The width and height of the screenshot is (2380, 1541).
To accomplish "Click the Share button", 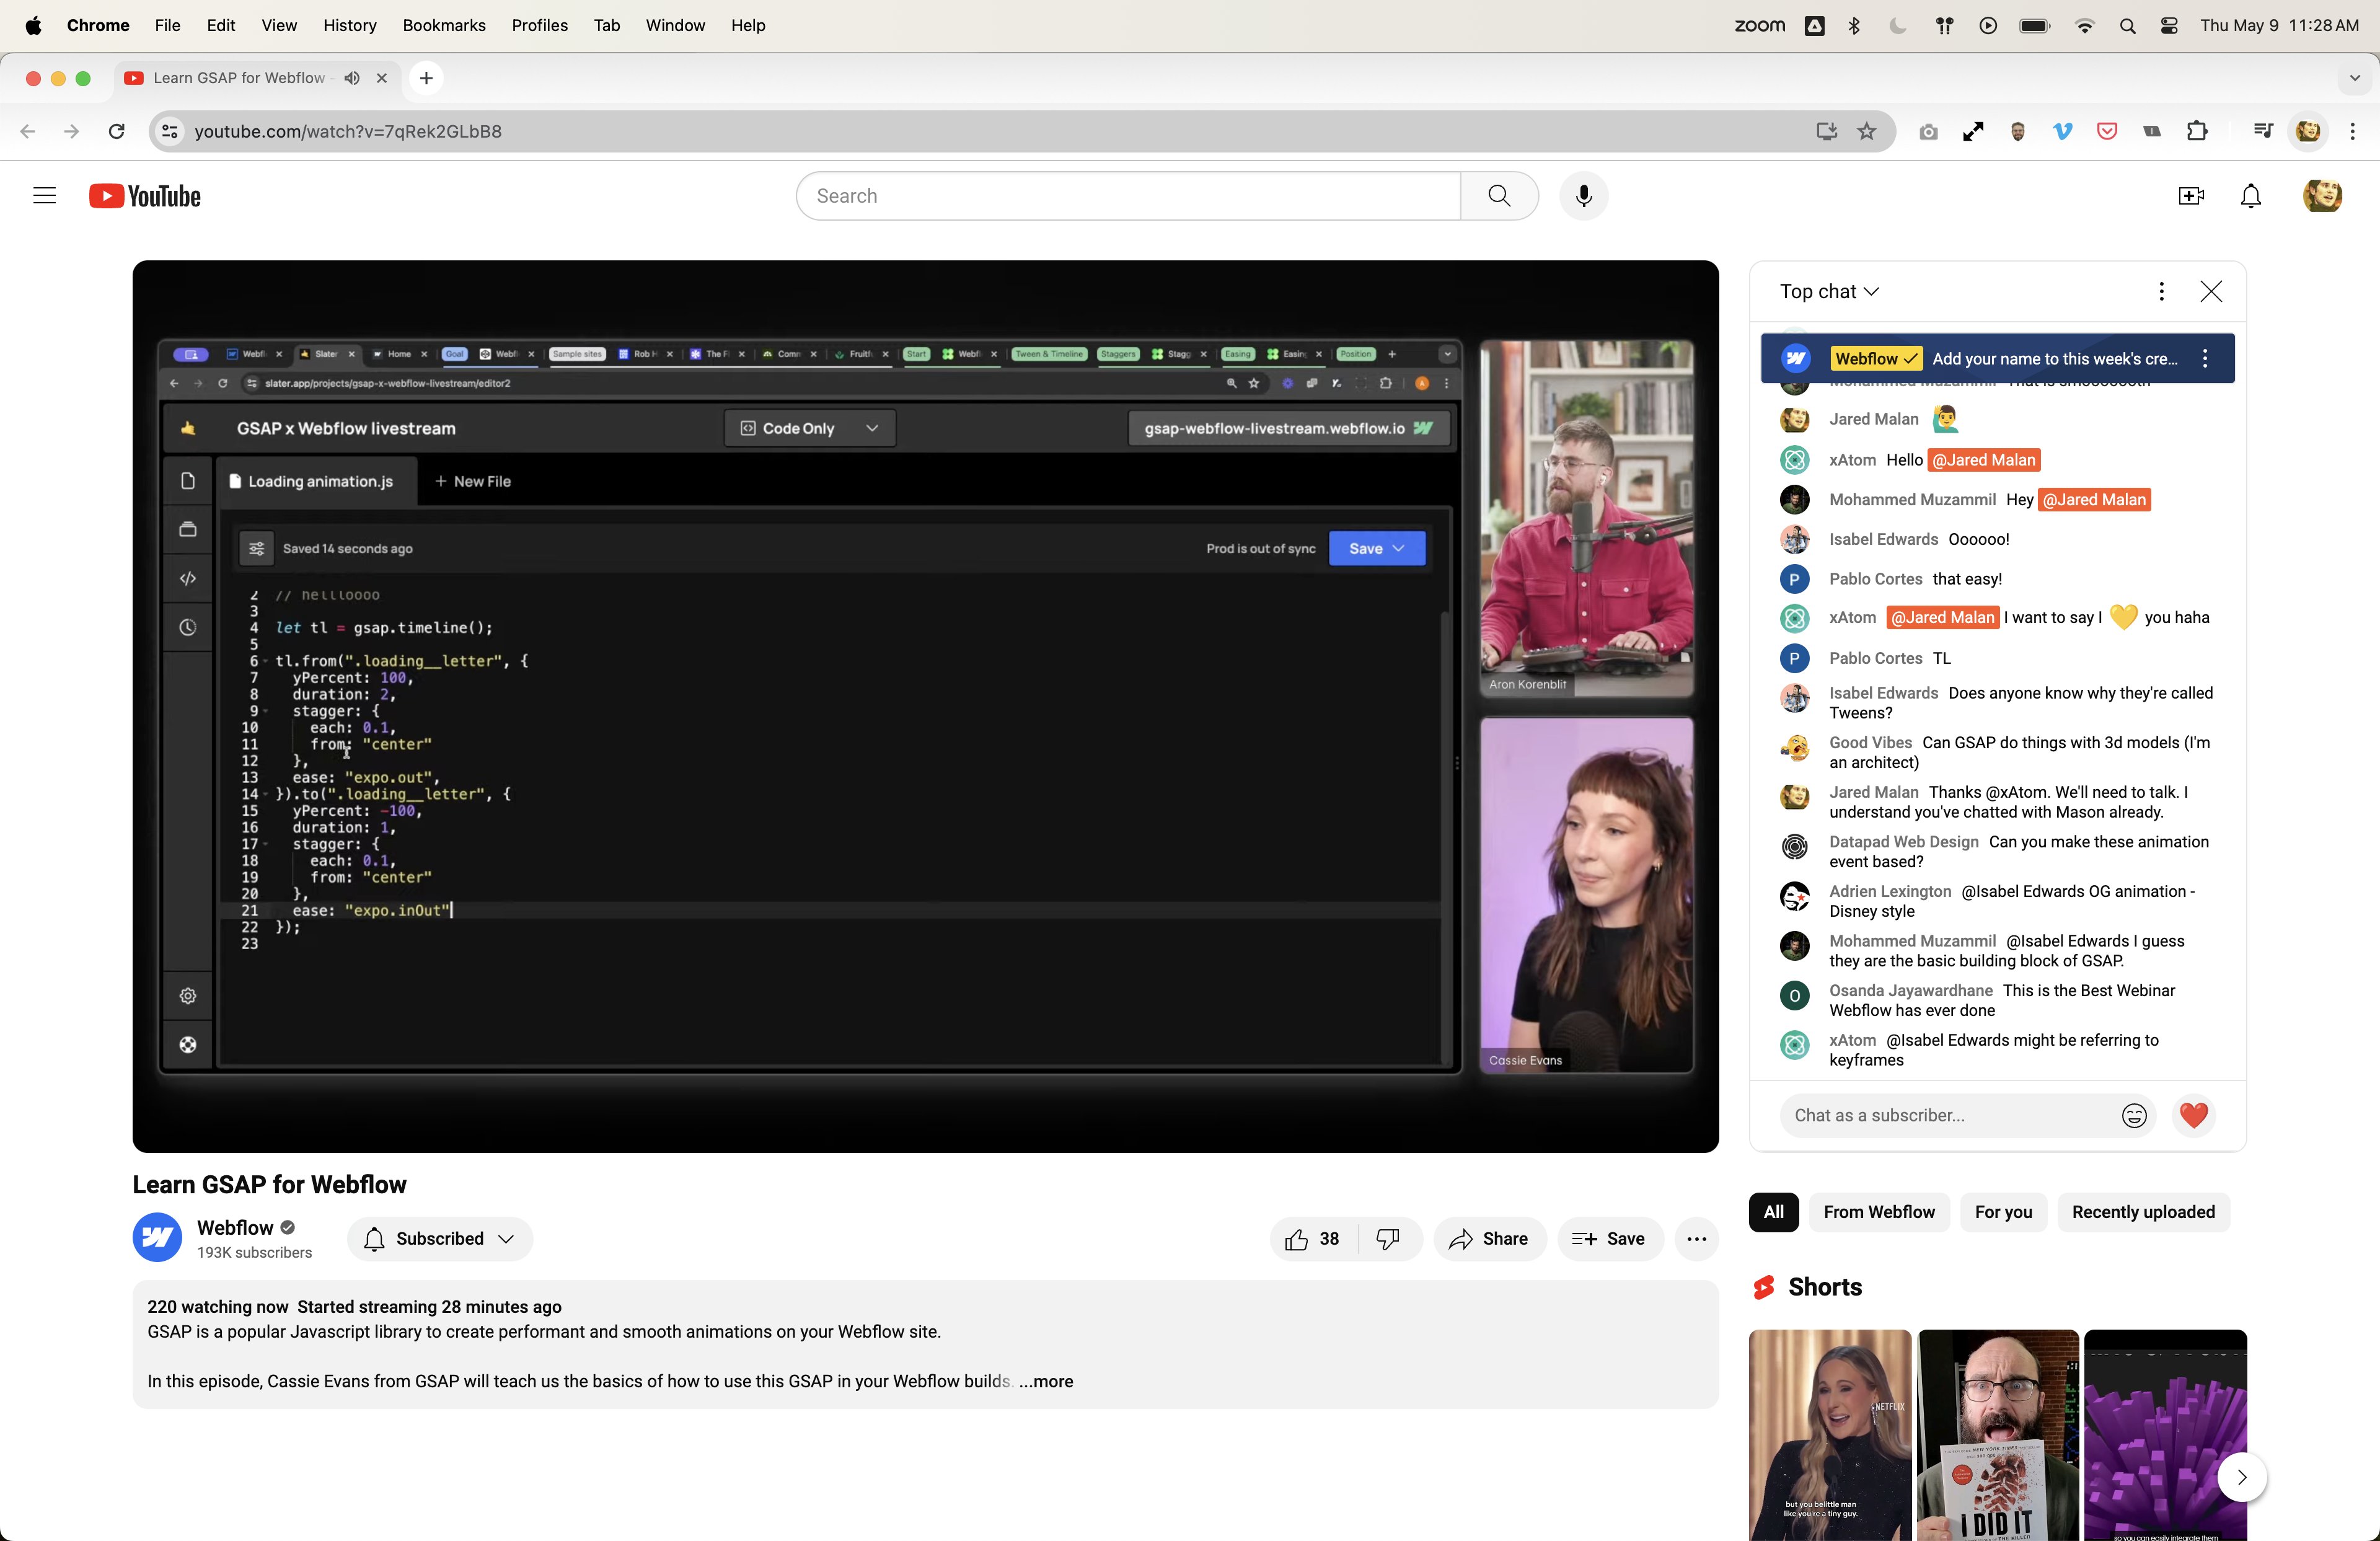I will pos(1488,1239).
